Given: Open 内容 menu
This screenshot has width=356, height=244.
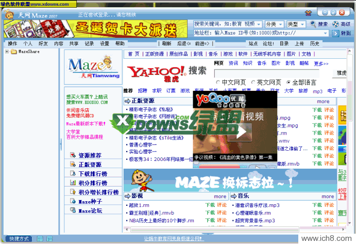Looking at the screenshot, I should (x=59, y=43).
